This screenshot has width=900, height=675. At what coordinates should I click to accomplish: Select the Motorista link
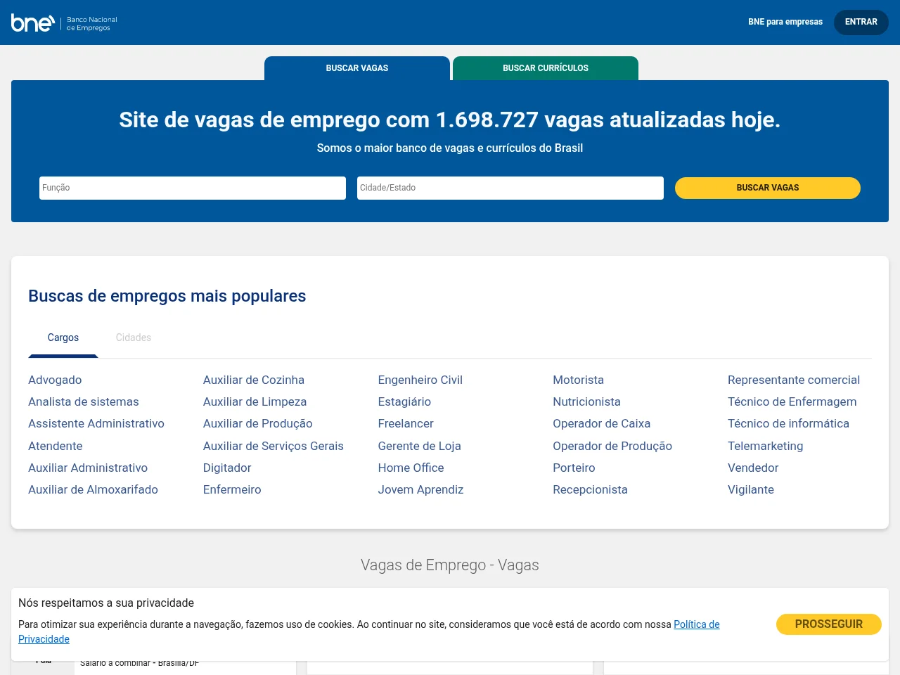click(x=579, y=380)
